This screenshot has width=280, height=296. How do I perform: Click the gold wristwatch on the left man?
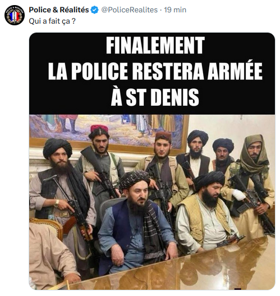click(x=56, y=204)
